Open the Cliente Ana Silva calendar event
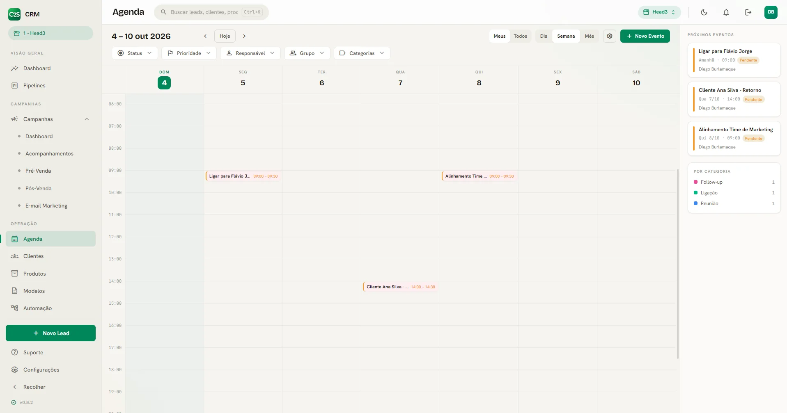Viewport: 787px width, 413px height. point(400,287)
